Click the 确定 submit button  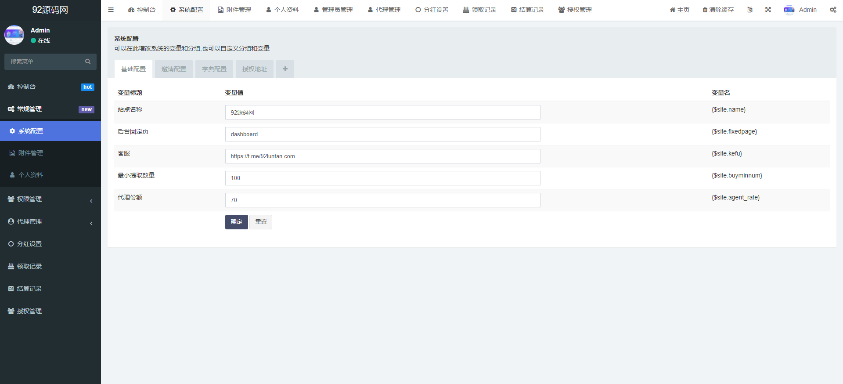pos(236,222)
